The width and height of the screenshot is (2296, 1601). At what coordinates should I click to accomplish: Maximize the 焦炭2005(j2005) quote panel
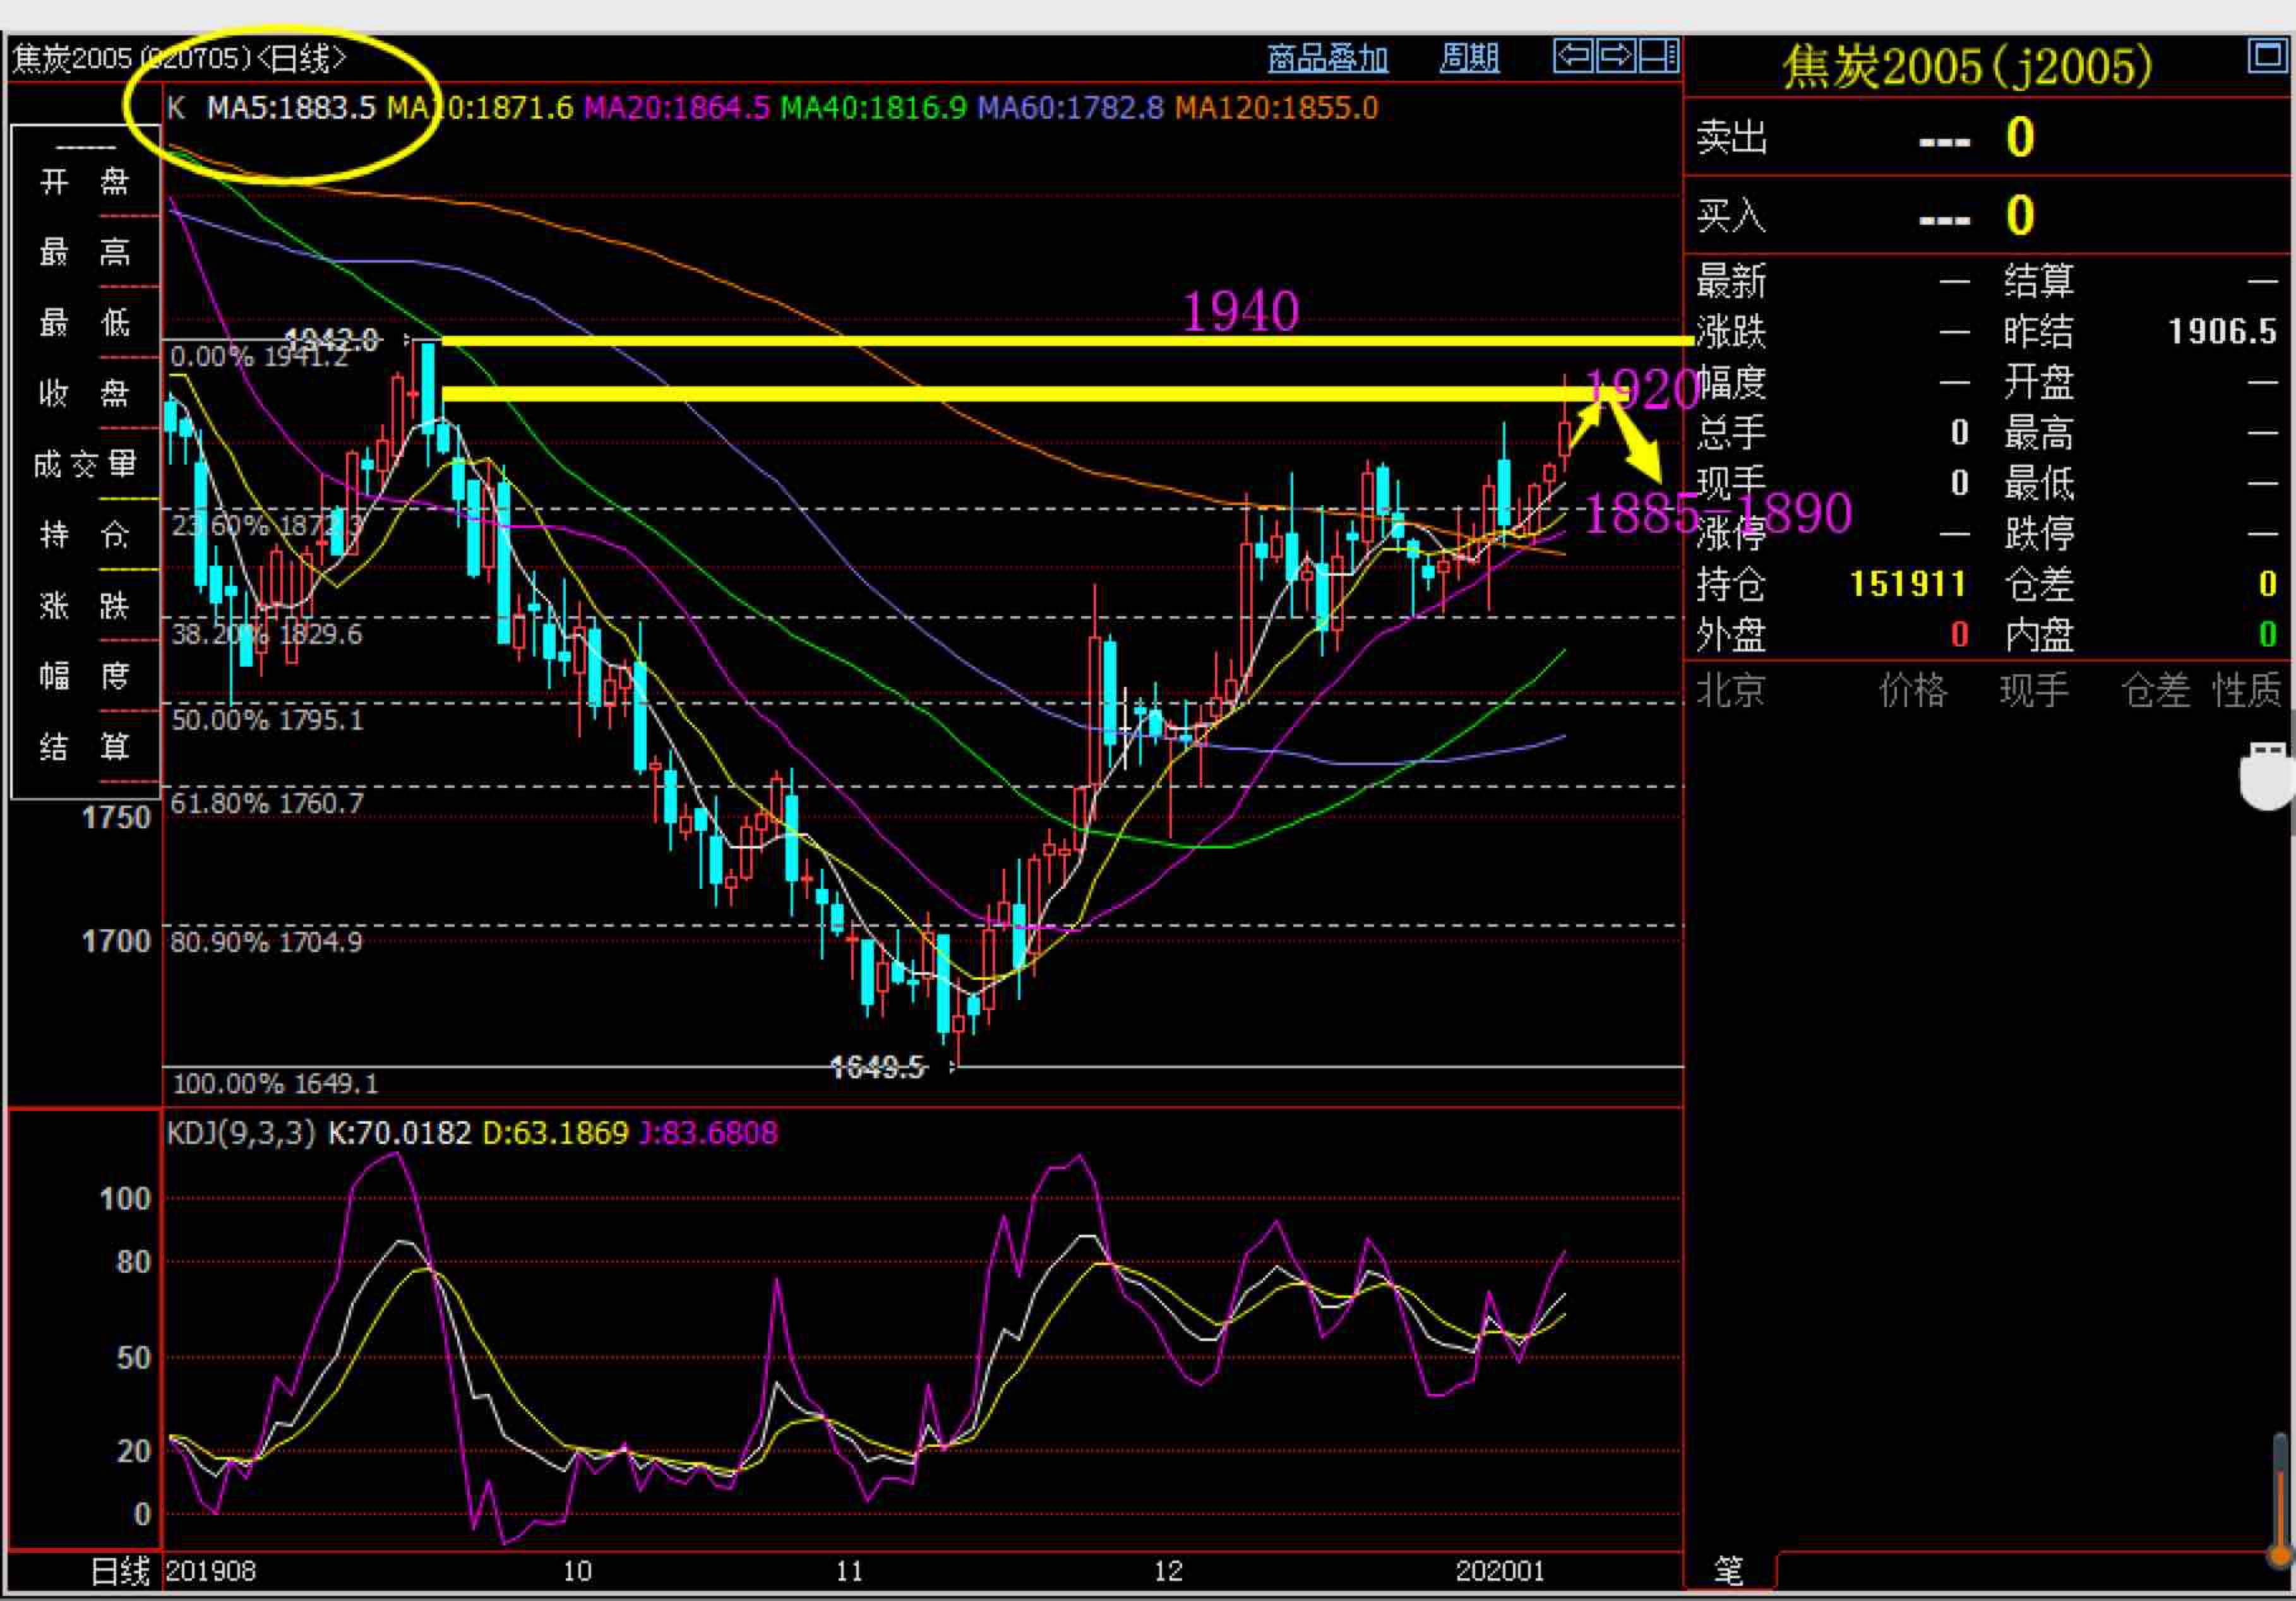2267,56
